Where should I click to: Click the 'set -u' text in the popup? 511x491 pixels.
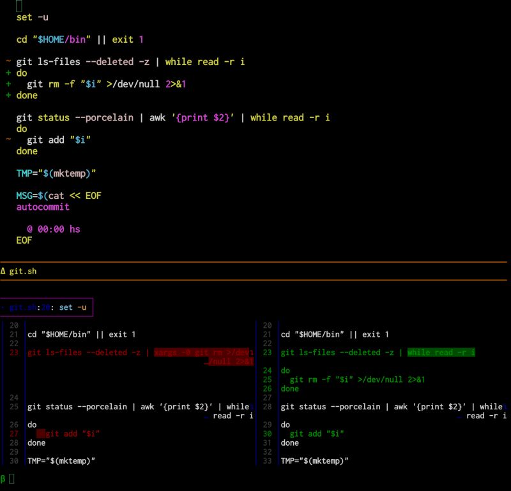pyautogui.click(x=73, y=307)
